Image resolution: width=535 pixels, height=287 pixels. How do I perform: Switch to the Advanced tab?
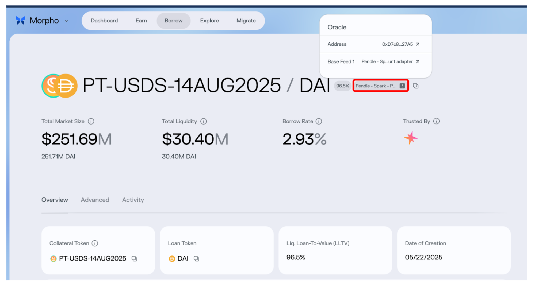tap(95, 200)
